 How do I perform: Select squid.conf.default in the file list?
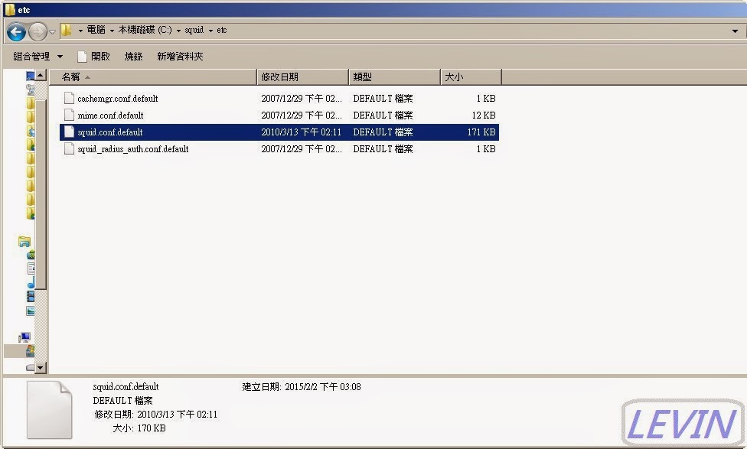(110, 132)
